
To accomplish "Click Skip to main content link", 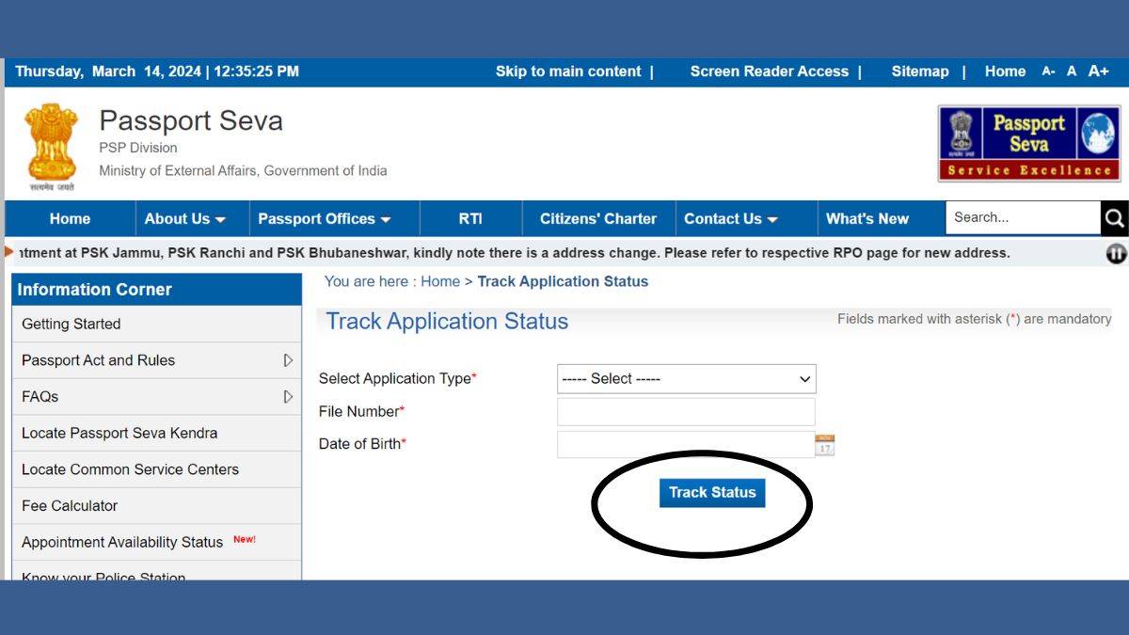I will point(568,71).
